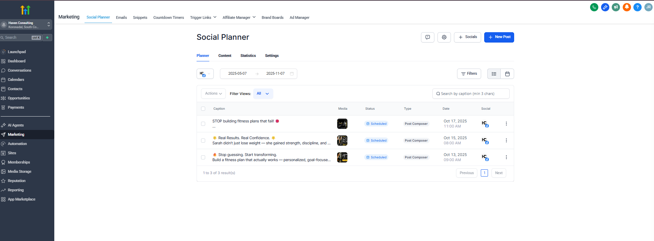This screenshot has width=654, height=241.
Task: Click the search by caption field
Action: click(x=471, y=94)
